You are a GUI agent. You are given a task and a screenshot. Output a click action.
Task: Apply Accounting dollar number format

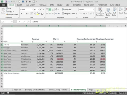(80, 13)
